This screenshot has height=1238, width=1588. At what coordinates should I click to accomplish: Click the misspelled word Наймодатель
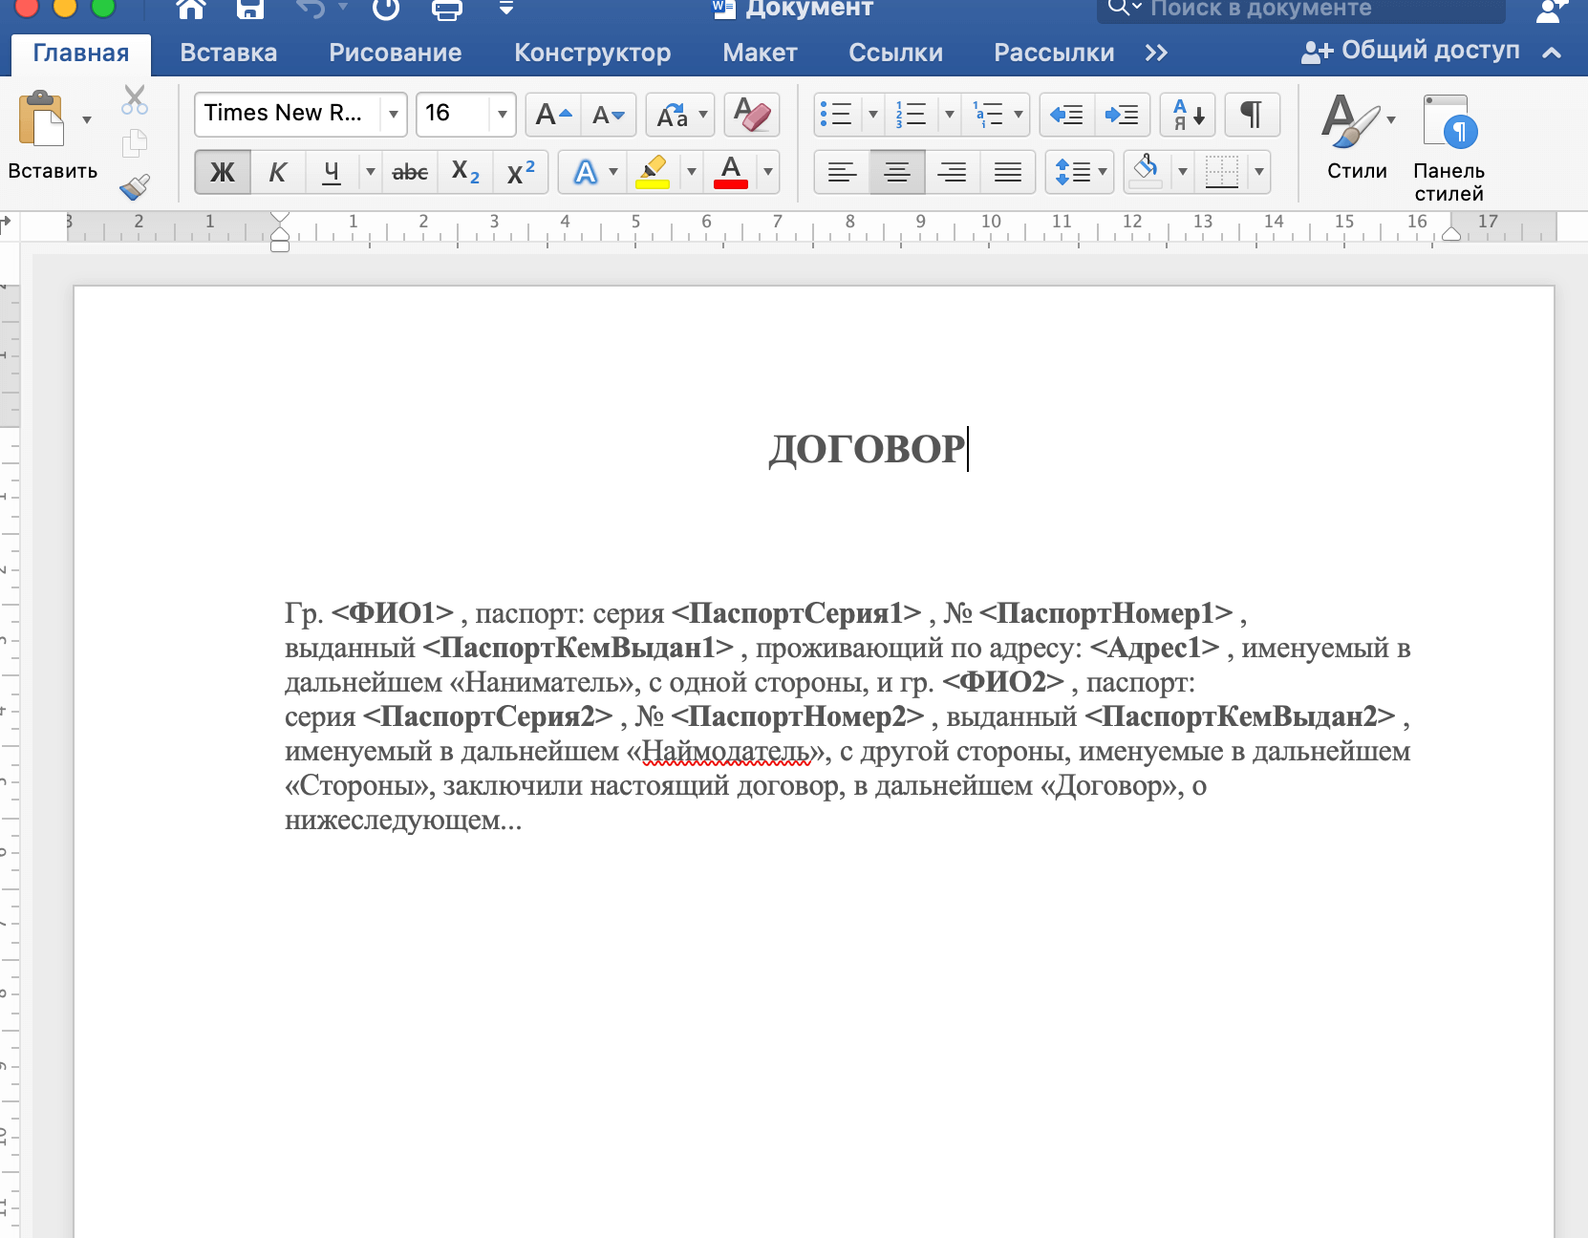pyautogui.click(x=726, y=752)
